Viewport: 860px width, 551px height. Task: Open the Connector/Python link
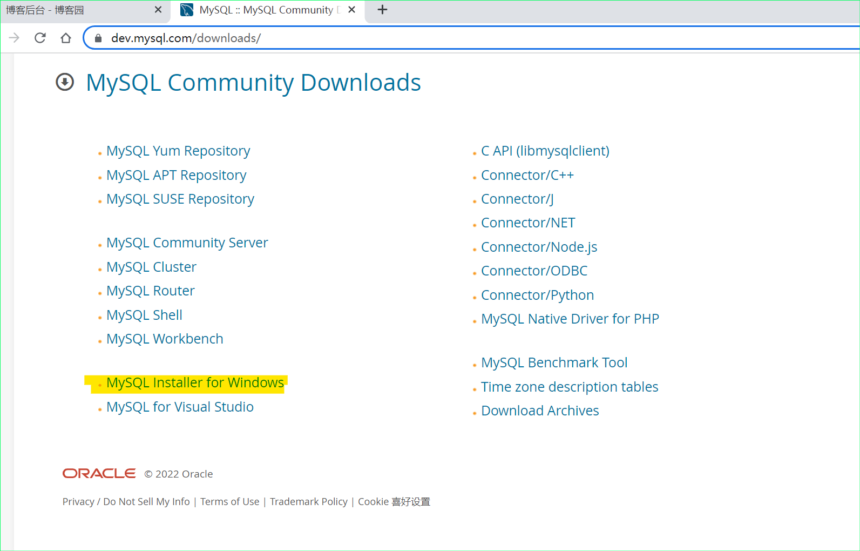click(537, 295)
